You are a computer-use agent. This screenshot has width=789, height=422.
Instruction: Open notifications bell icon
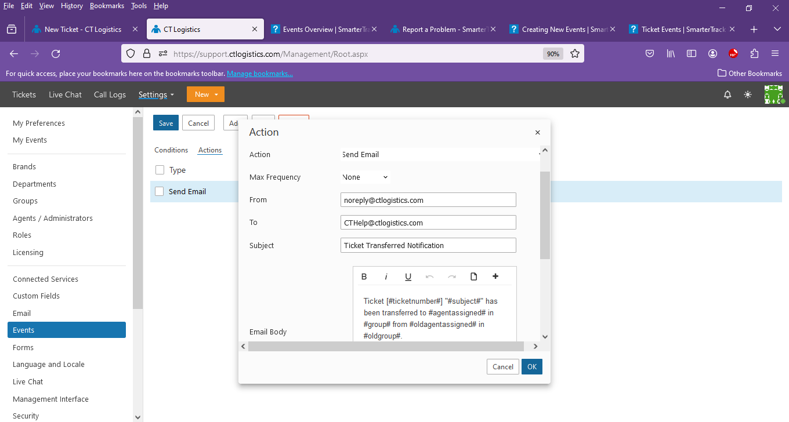[728, 94]
